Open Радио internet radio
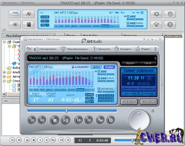This screenshot has height=146, width=185. click(x=142, y=49)
